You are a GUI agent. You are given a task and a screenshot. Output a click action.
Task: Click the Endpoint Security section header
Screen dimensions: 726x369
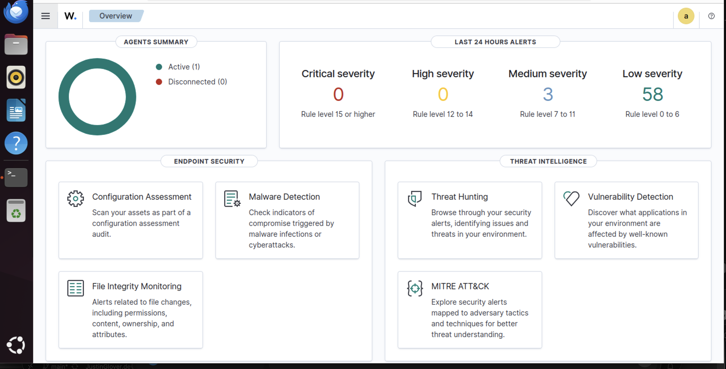click(209, 161)
